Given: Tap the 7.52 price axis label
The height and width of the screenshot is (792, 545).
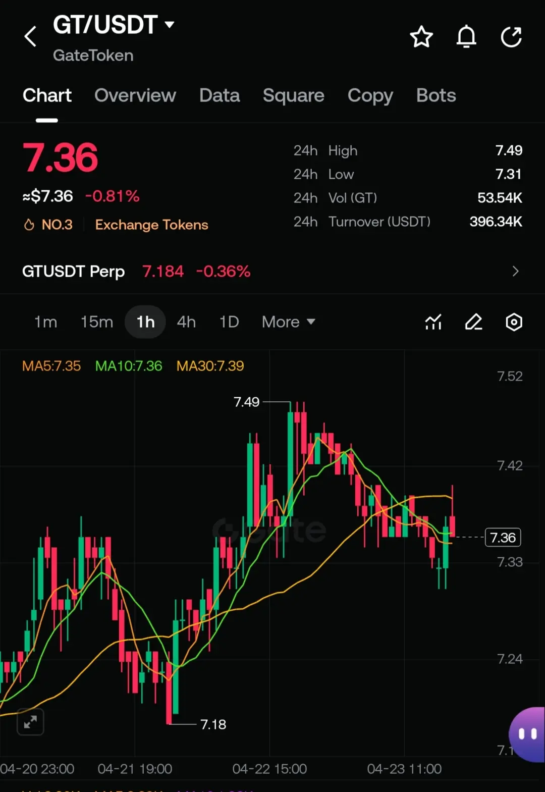Looking at the screenshot, I should coord(510,376).
